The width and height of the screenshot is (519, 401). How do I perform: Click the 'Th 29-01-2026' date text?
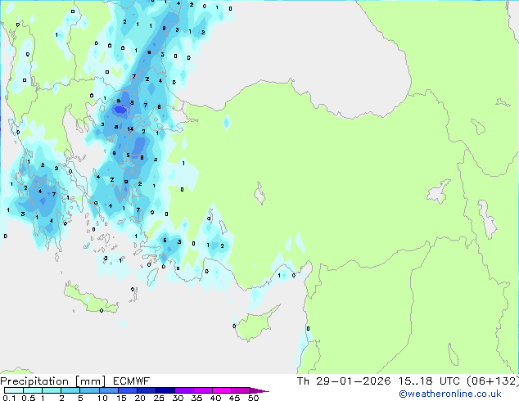(x=344, y=381)
